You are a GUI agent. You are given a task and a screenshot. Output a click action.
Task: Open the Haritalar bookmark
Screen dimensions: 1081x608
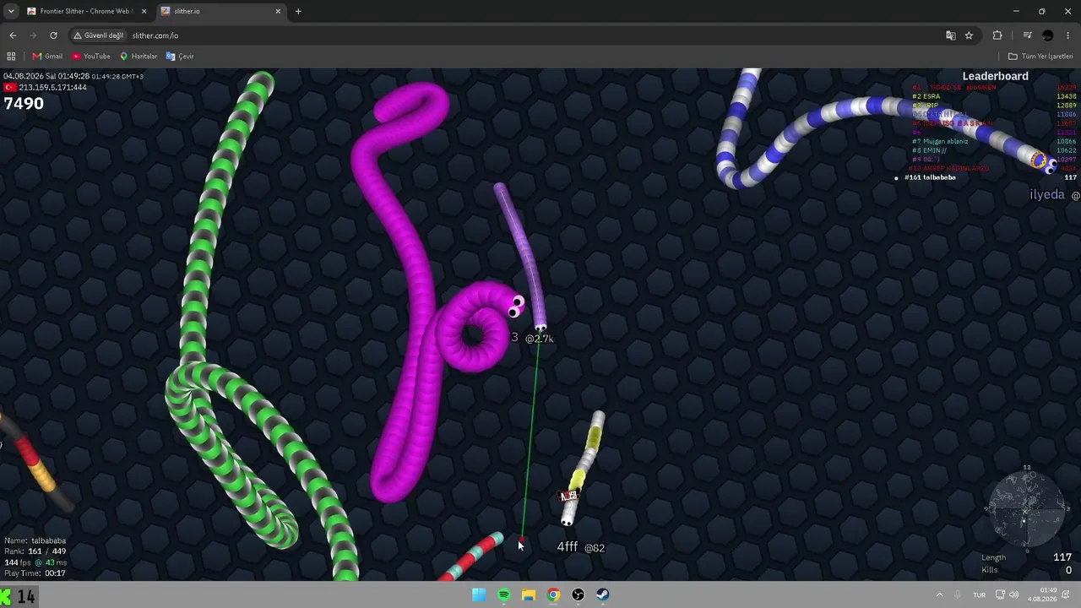tap(139, 57)
